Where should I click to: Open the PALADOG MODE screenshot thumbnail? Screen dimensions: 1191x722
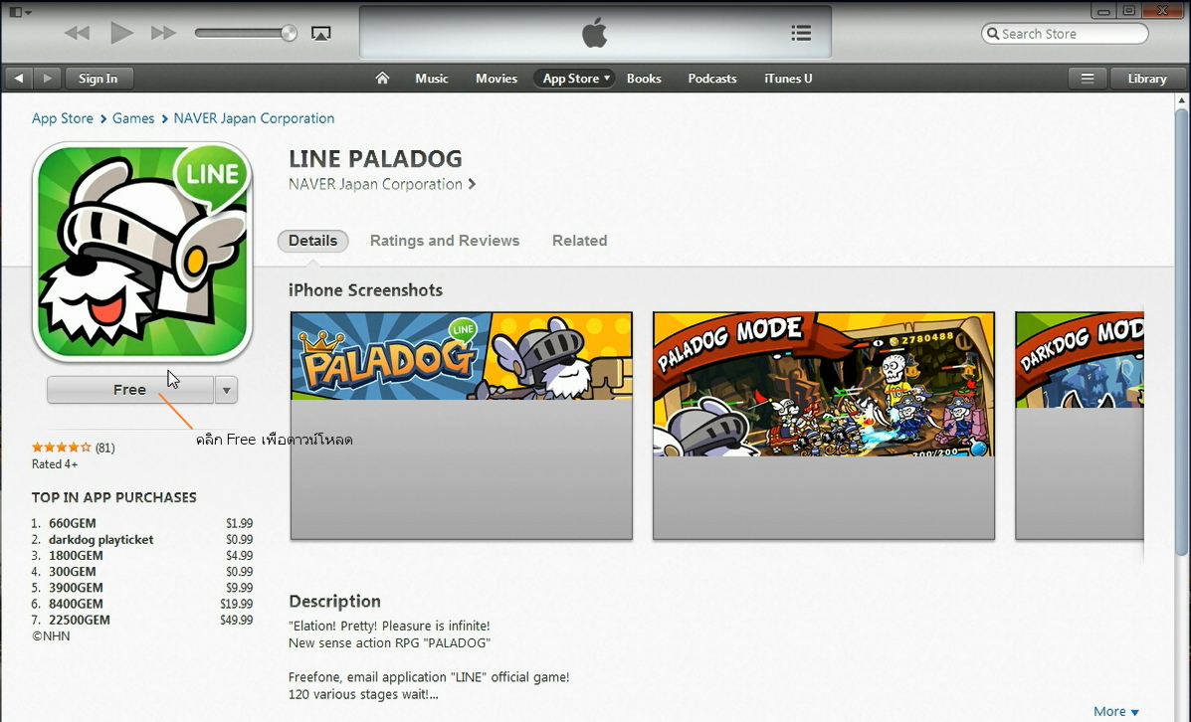point(824,426)
